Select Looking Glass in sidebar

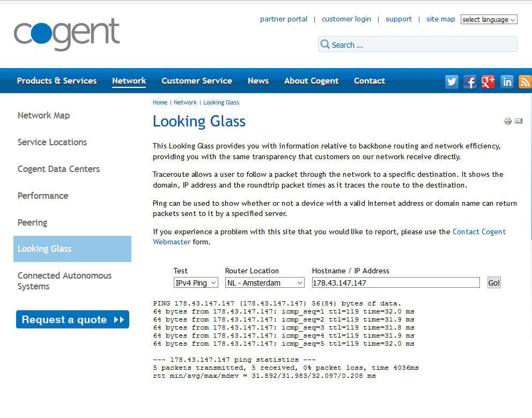72,249
